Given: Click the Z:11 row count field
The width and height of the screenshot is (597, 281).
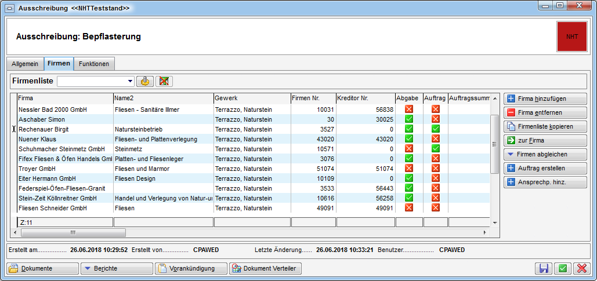Looking at the screenshot, I should 65,222.
